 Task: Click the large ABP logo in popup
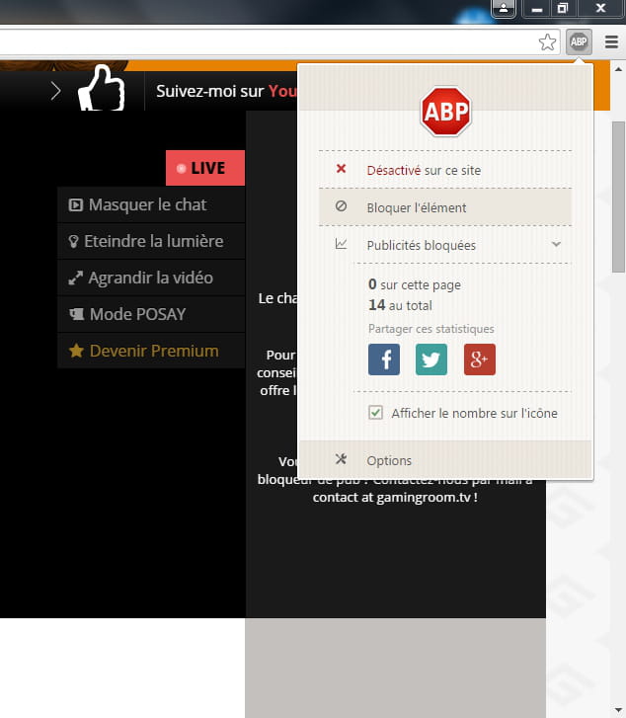tap(445, 112)
